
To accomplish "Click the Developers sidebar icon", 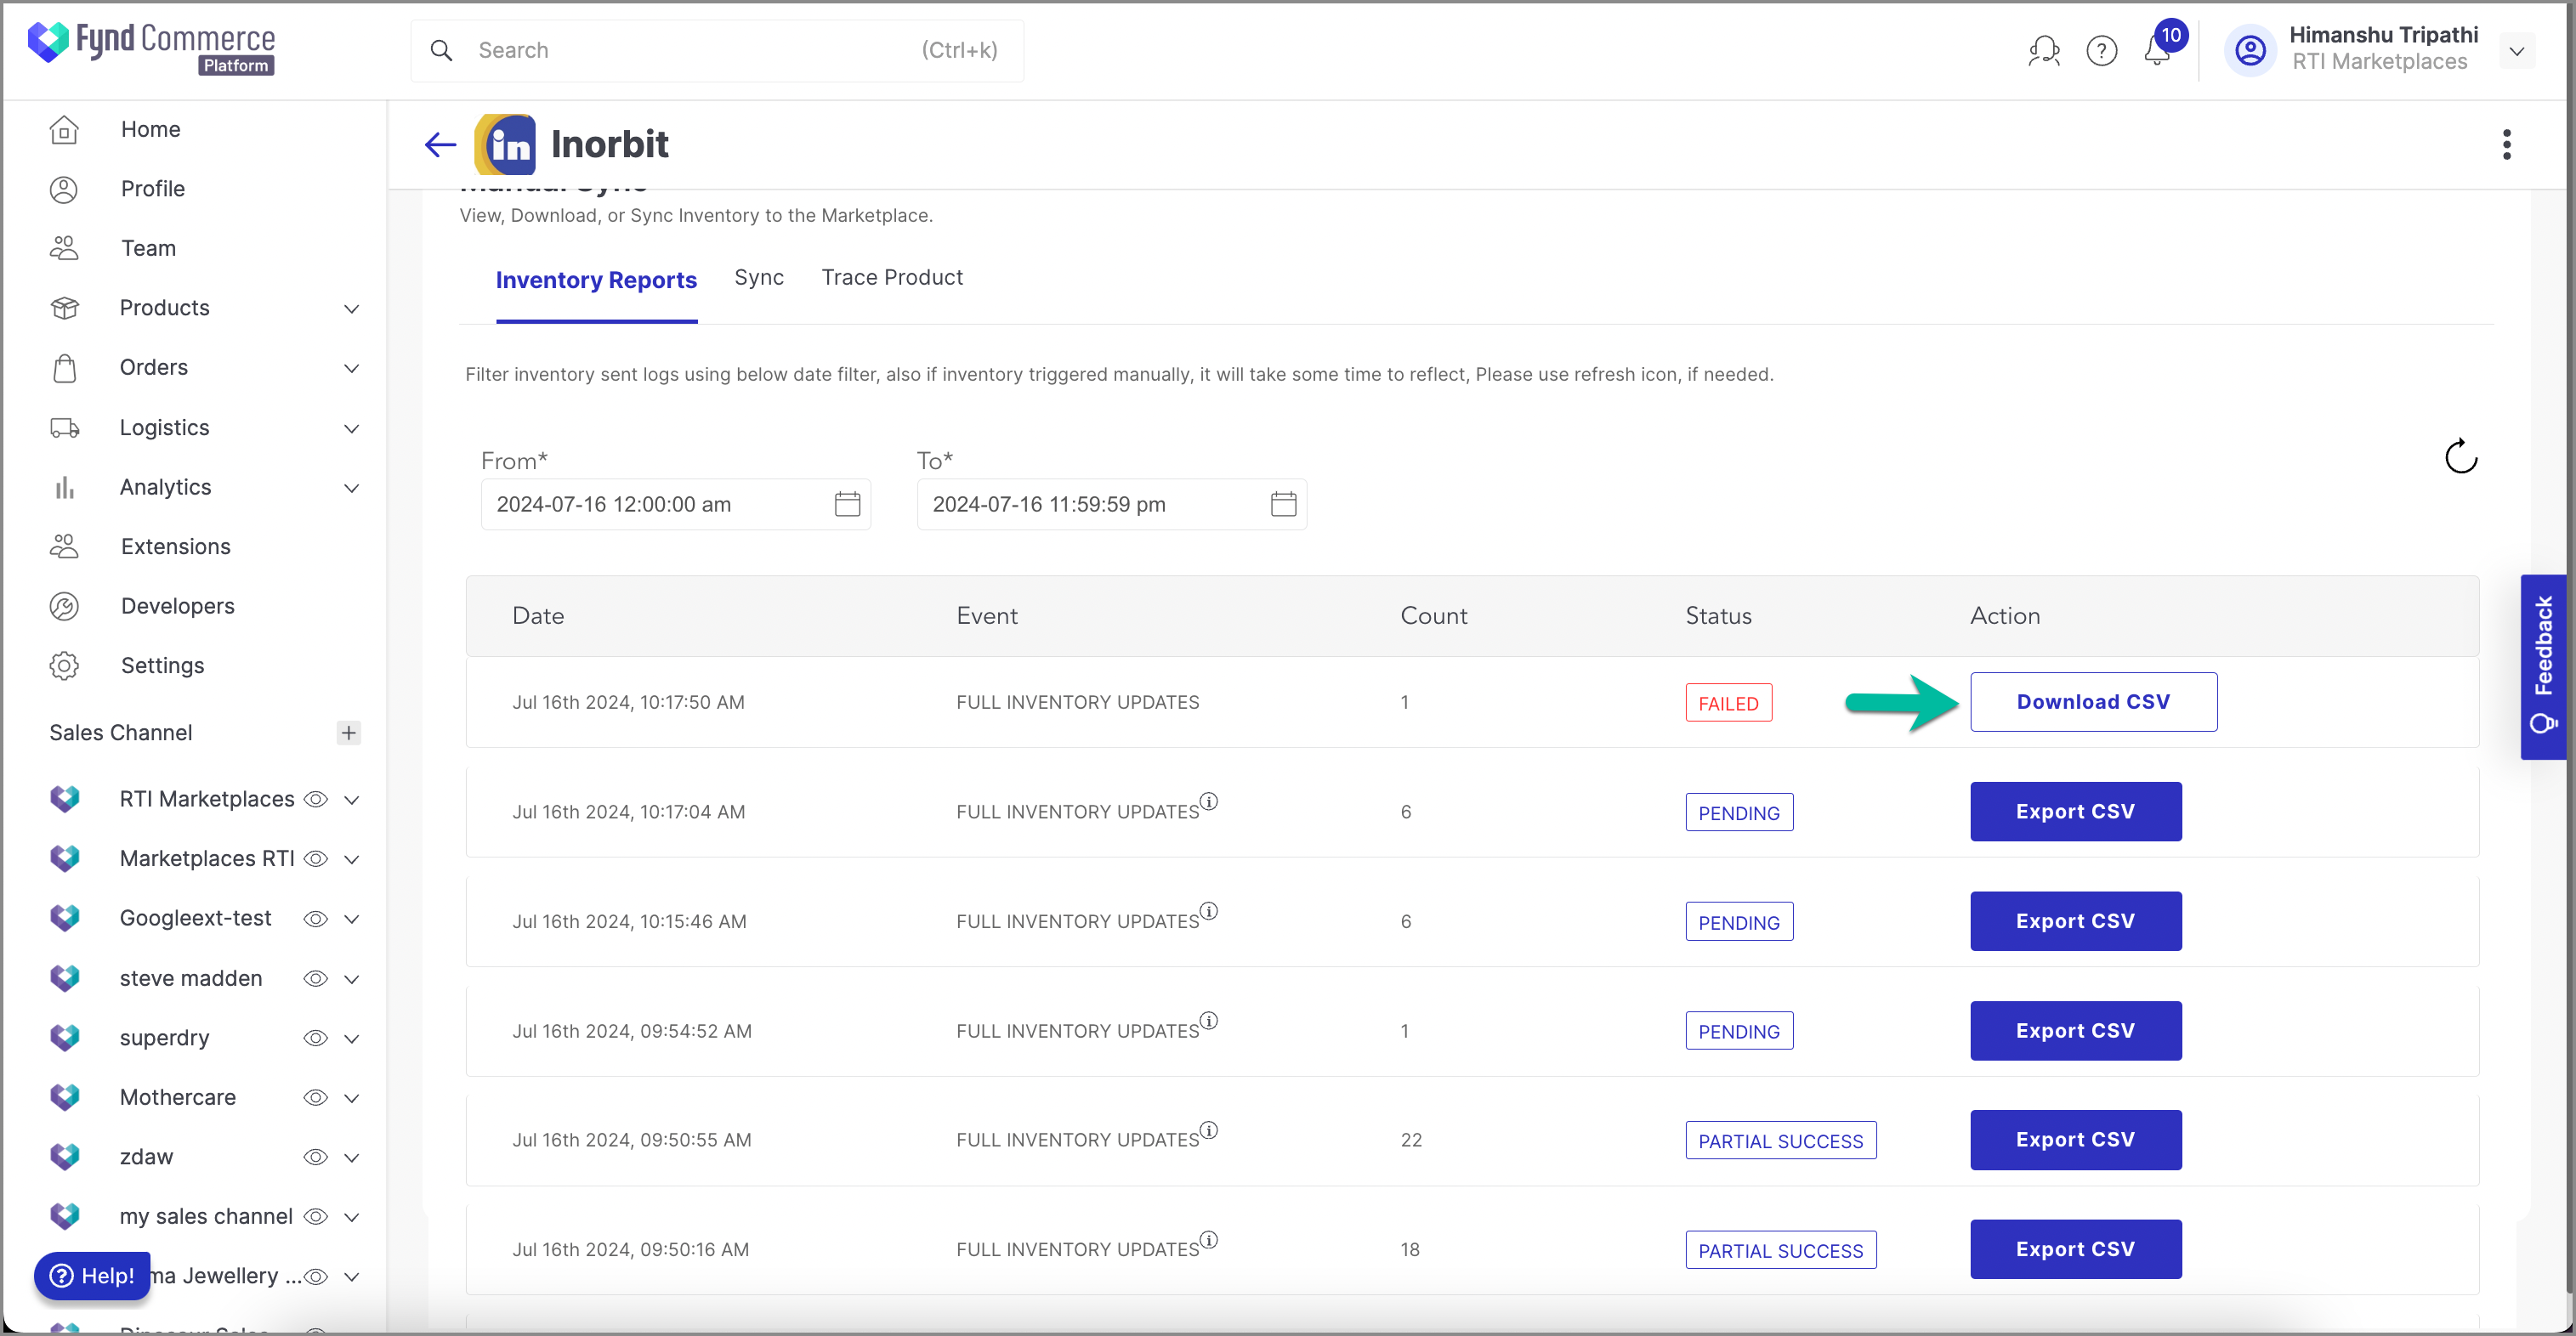I will point(64,606).
